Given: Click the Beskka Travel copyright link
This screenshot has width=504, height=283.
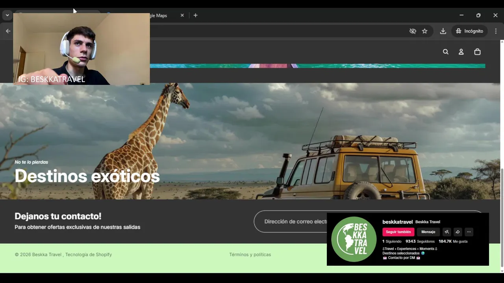Looking at the screenshot, I should tap(46, 255).
